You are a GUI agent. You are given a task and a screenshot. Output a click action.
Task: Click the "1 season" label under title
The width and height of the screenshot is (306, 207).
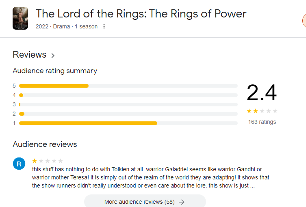(86, 27)
